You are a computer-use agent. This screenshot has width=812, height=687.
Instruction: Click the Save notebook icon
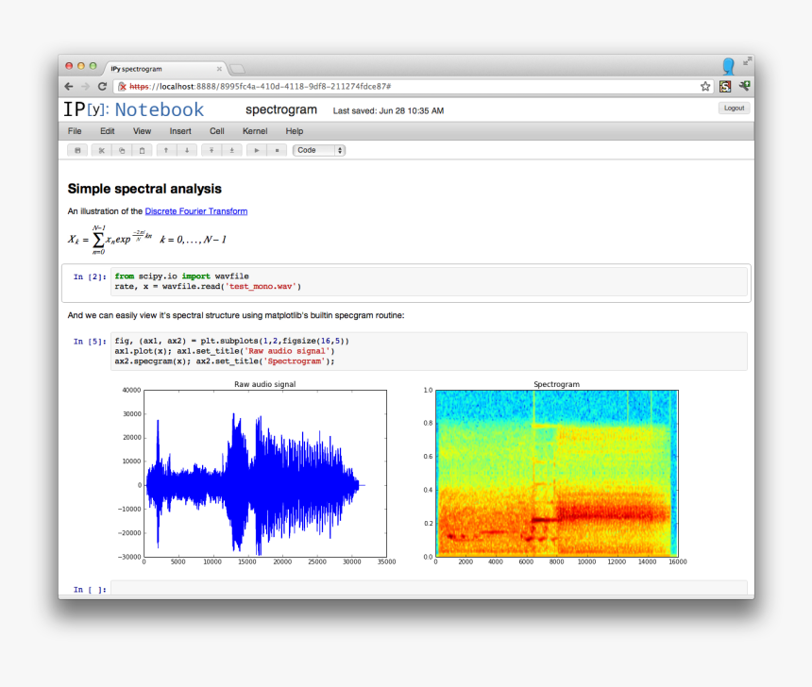[x=78, y=149]
